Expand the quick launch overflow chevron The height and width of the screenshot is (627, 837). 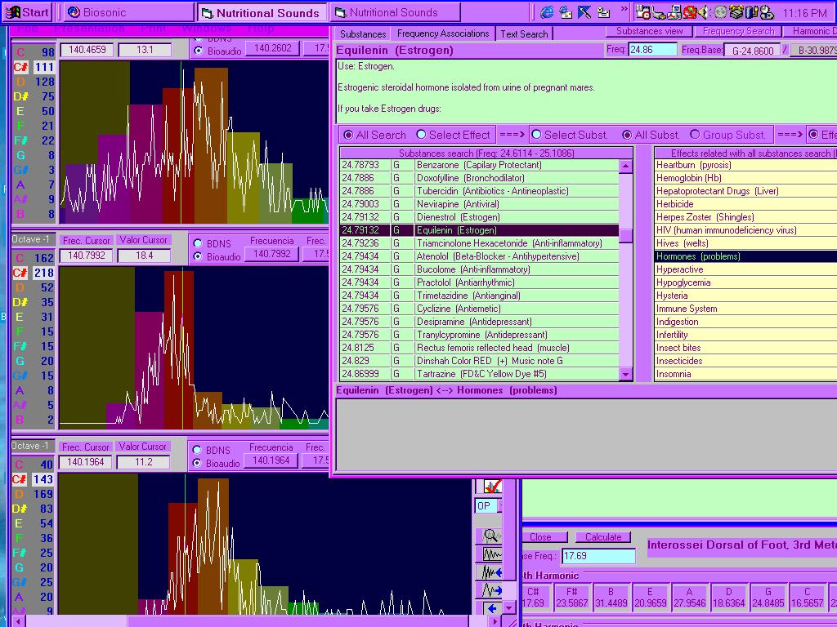624,10
